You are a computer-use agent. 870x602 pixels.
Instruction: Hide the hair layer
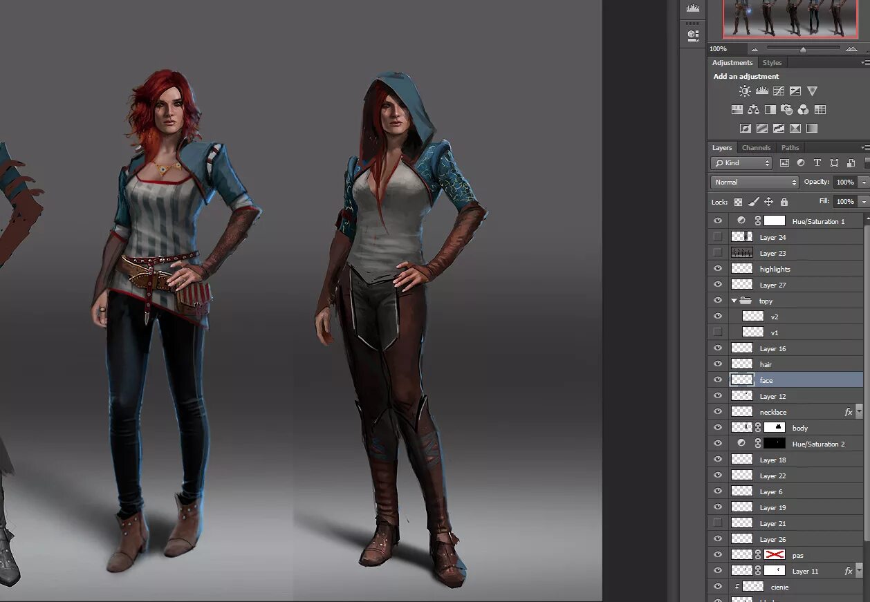coord(718,364)
